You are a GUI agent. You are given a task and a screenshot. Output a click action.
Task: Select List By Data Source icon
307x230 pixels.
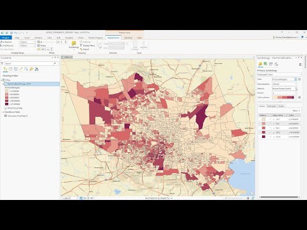click(10, 69)
